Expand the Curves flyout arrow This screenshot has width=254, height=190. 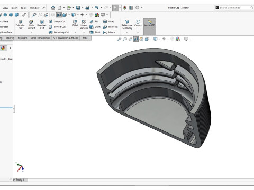tap(138, 33)
